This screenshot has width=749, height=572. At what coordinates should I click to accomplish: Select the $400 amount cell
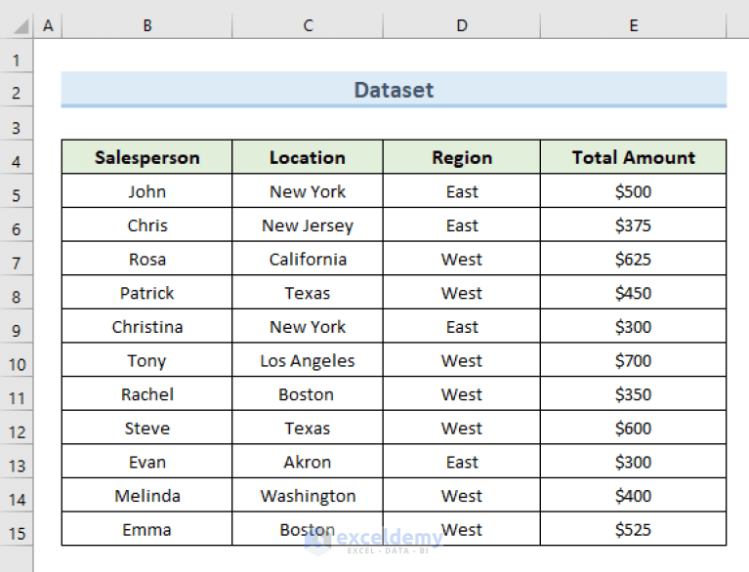(x=634, y=496)
